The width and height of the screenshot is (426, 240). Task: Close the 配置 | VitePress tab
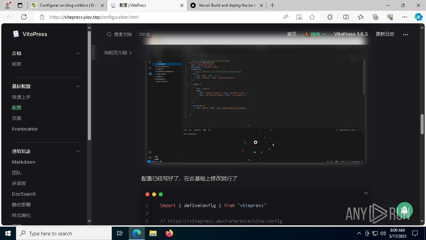[x=182, y=5]
